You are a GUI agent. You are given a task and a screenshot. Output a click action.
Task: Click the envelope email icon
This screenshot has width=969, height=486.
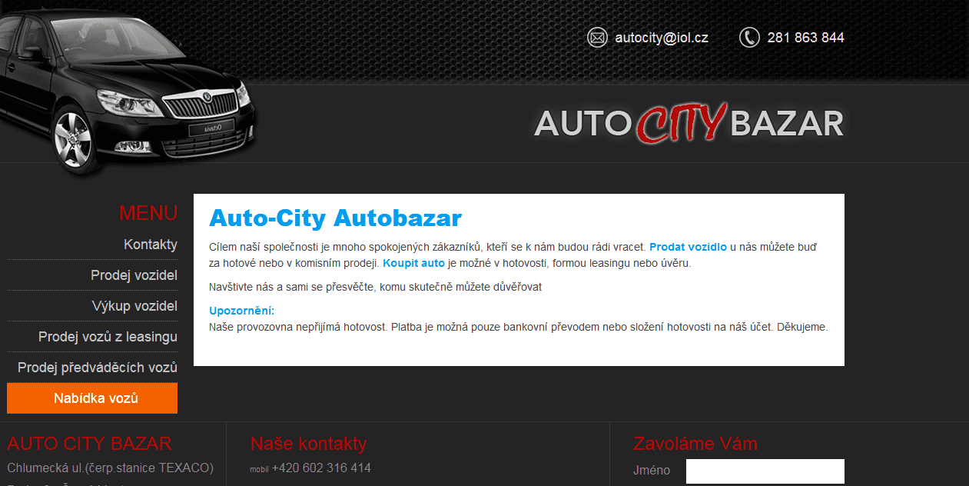[x=597, y=37]
